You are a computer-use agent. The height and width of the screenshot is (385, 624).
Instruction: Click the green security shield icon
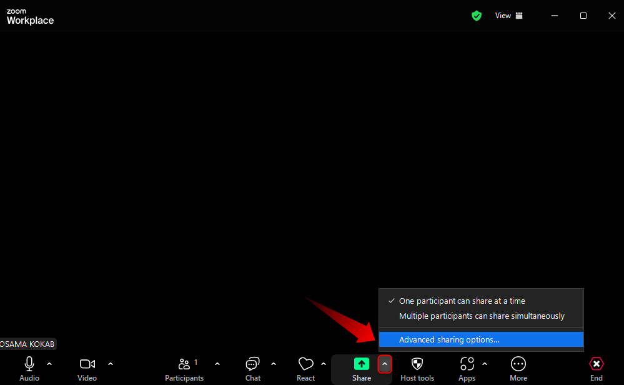[477, 16]
